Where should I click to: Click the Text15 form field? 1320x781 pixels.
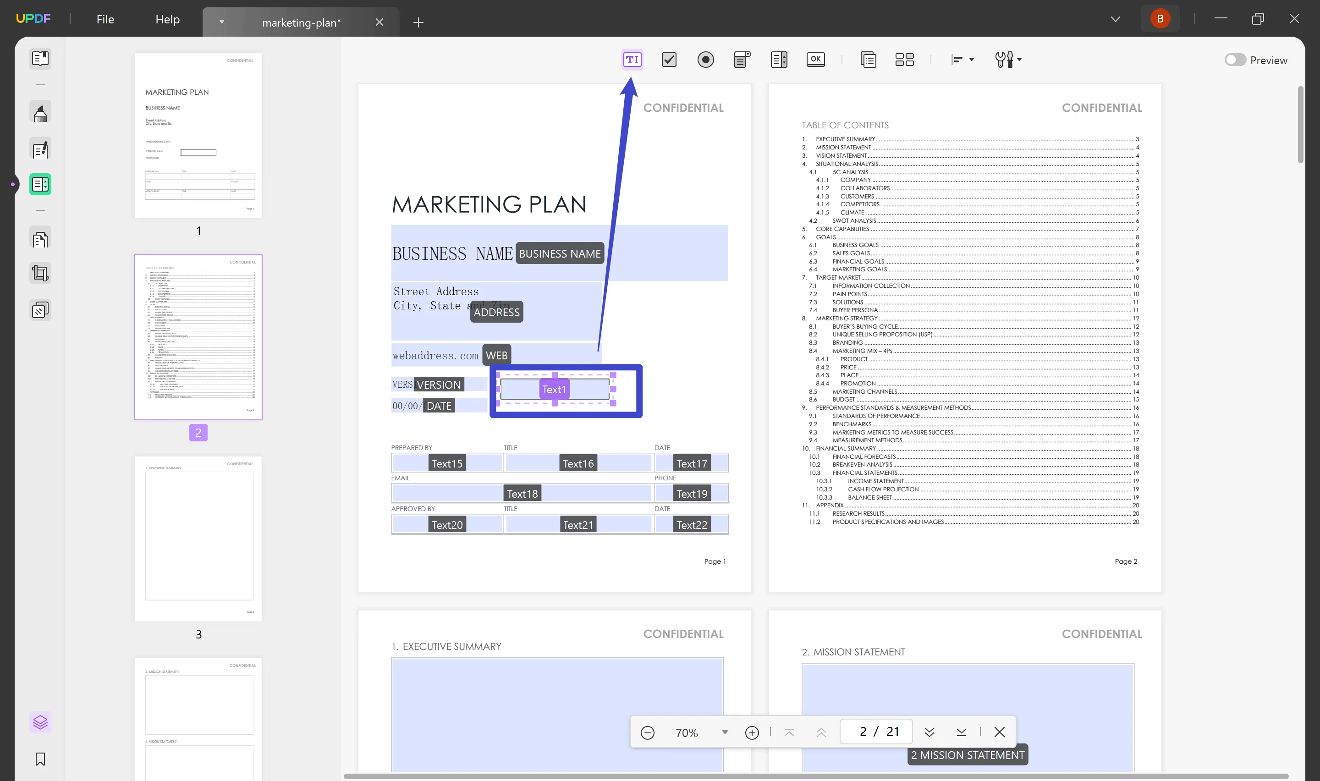447,463
